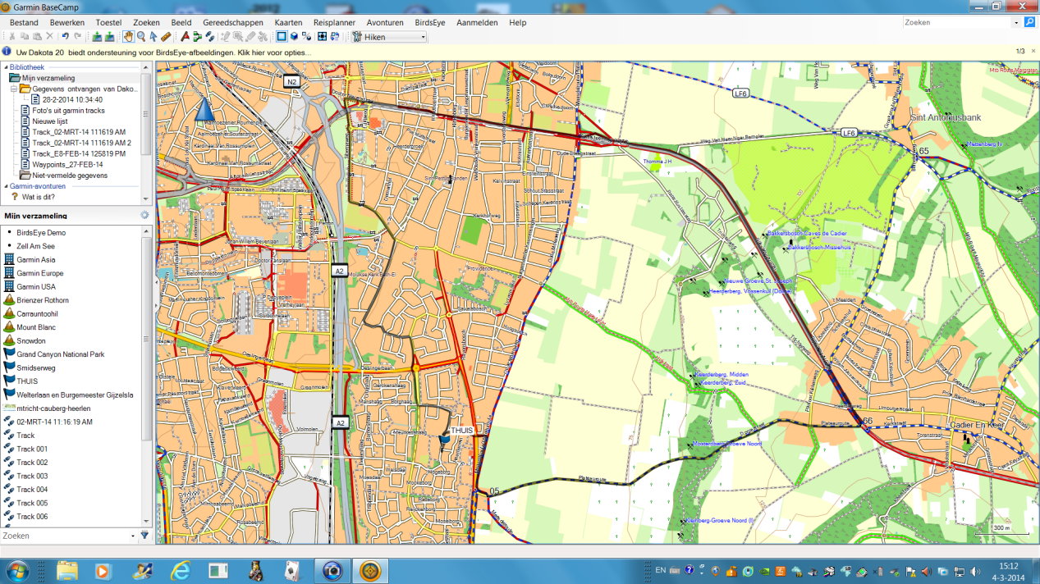Screen dimensions: 1040x584
Task: Open Windows Explorer folder in taskbar
Action: click(x=67, y=570)
